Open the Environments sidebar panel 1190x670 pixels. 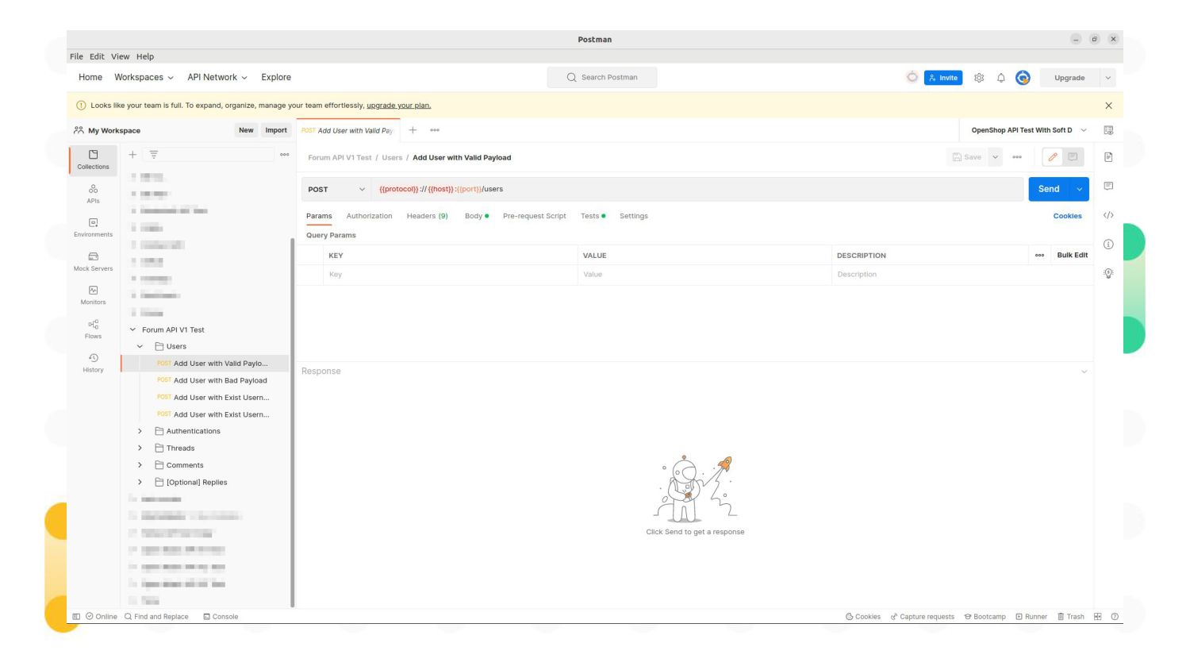(93, 228)
